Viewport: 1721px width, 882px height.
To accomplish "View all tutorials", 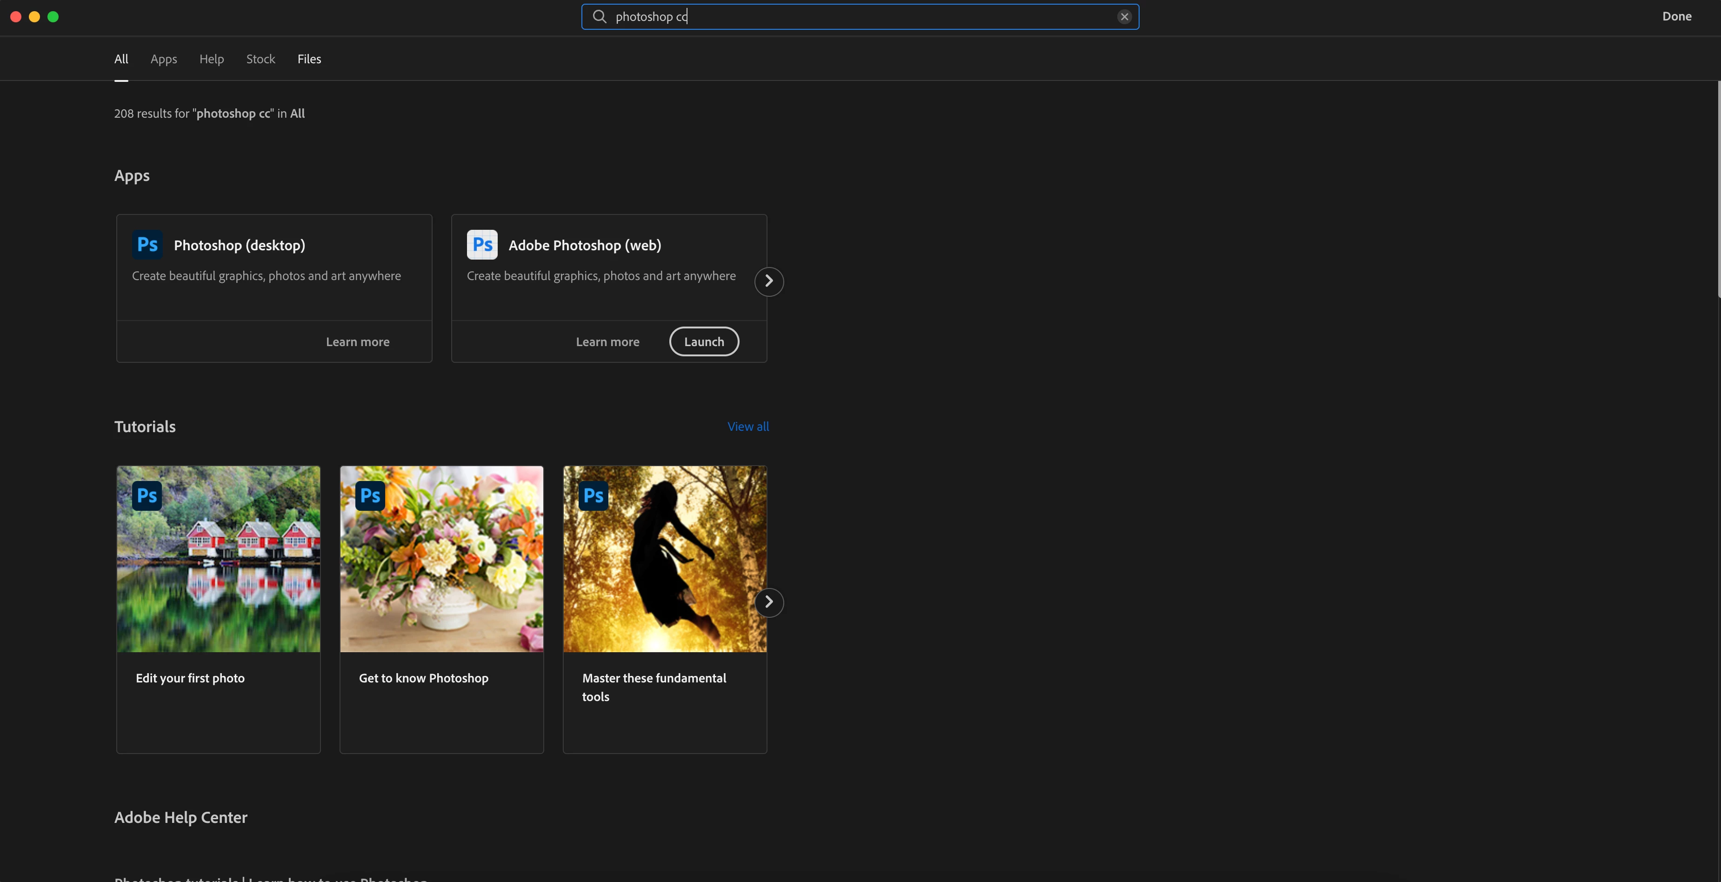I will 747,426.
